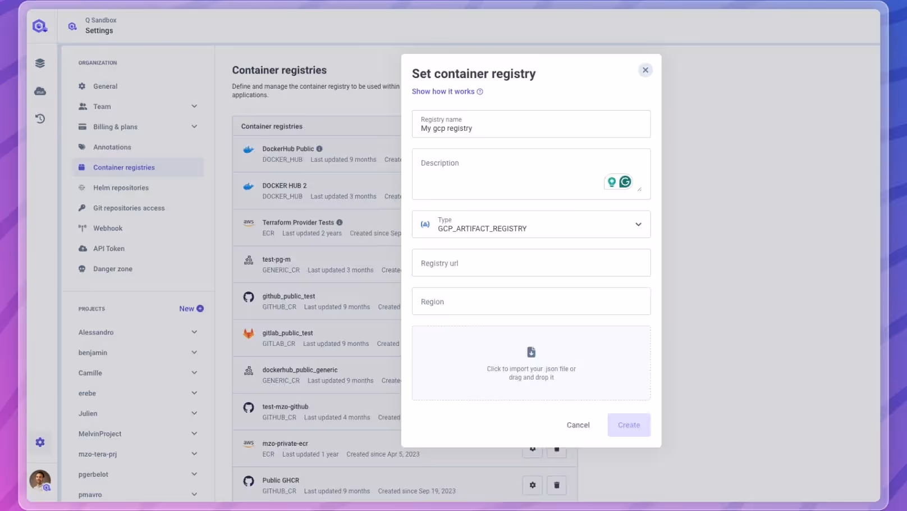
Task: Open settings gear for mzo-private-ecr registry
Action: coord(532,449)
